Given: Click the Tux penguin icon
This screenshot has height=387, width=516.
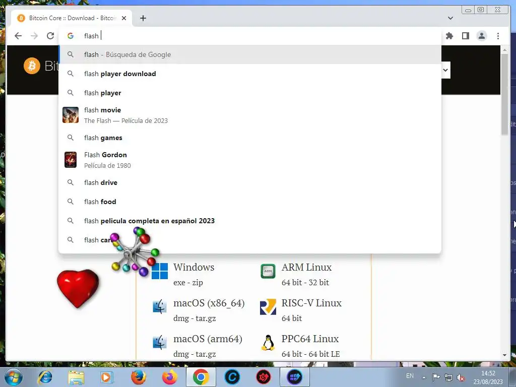Looking at the screenshot, I should coord(268,343).
